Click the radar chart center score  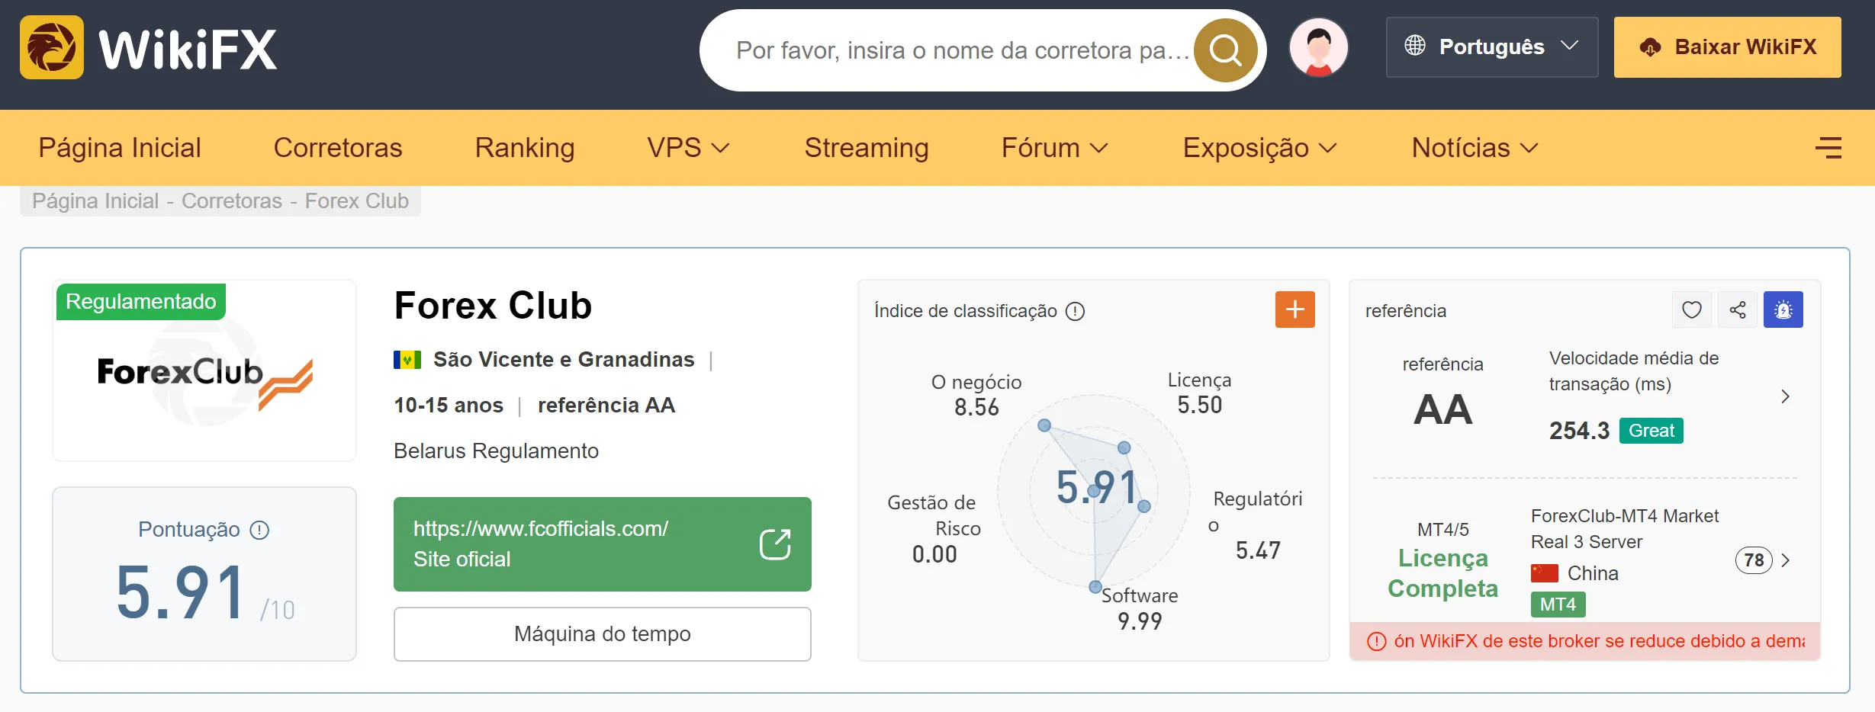(x=1096, y=488)
